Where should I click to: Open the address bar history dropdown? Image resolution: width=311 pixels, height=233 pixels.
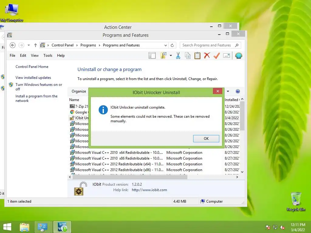point(166,45)
